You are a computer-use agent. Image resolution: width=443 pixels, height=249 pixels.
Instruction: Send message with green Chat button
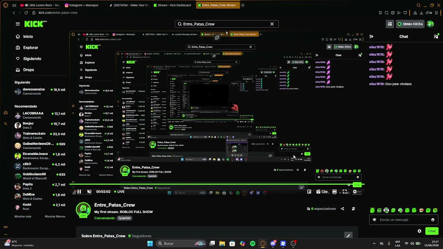[432, 231]
